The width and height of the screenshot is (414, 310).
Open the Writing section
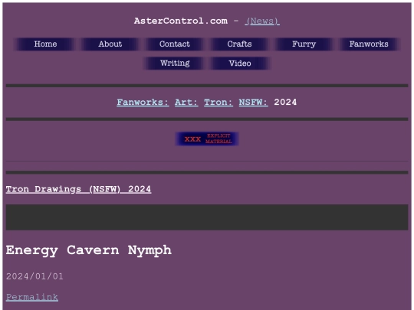tap(175, 64)
